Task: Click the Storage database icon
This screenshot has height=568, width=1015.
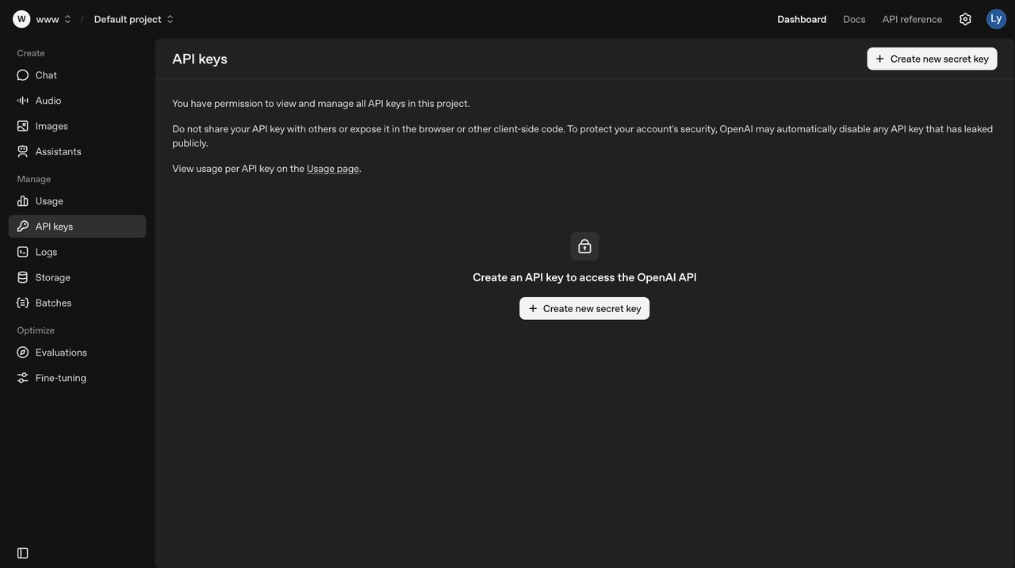Action: 23,277
